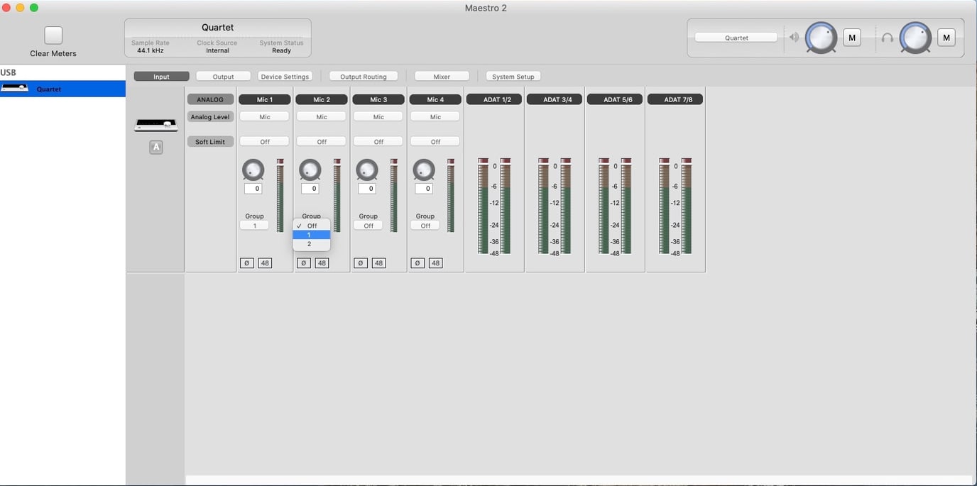Image resolution: width=977 pixels, height=486 pixels.
Task: Click the speaker icon in the toolbar
Action: tap(794, 38)
